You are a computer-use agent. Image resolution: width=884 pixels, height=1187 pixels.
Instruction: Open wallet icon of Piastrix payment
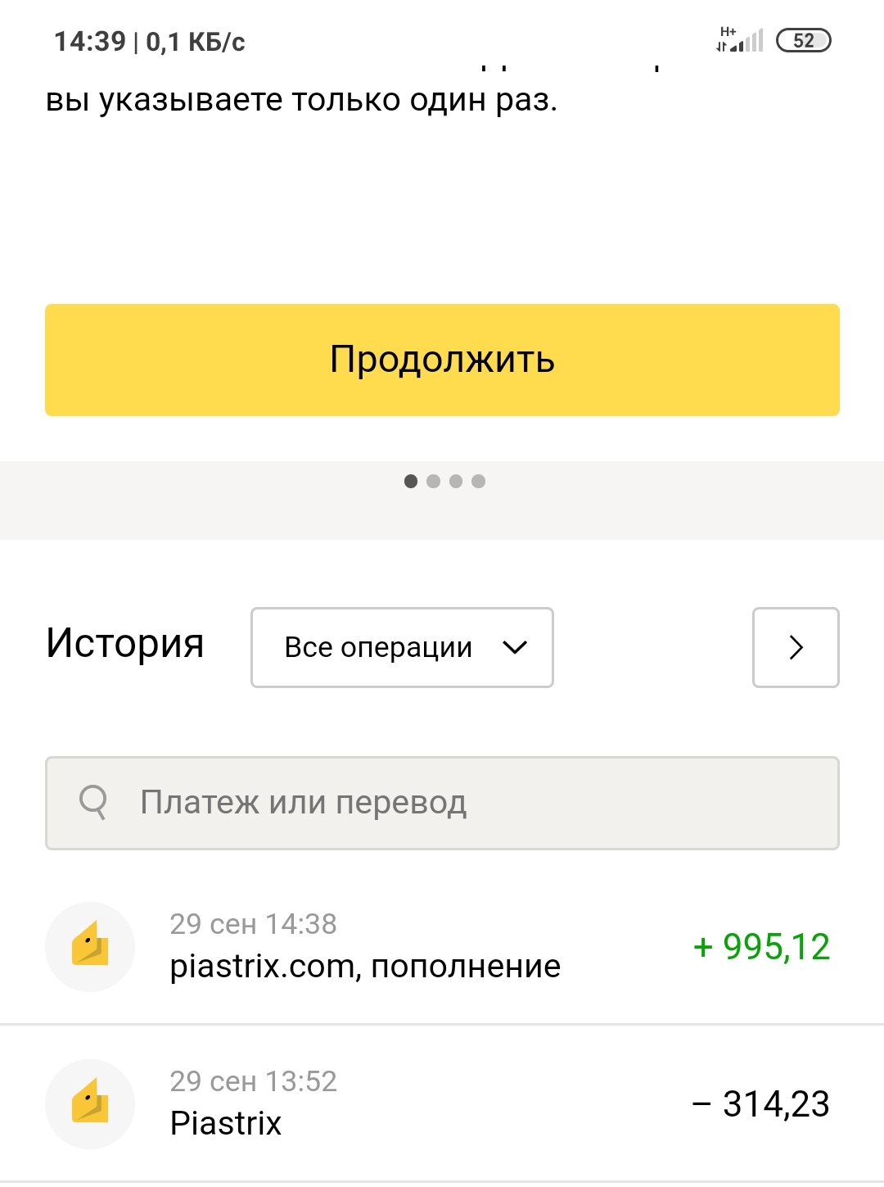point(90,1103)
